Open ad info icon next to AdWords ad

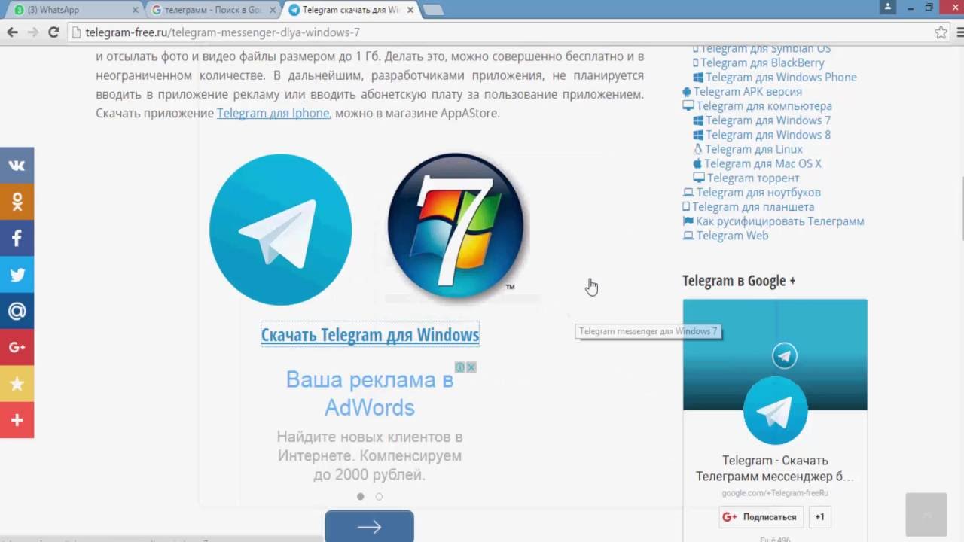click(460, 367)
